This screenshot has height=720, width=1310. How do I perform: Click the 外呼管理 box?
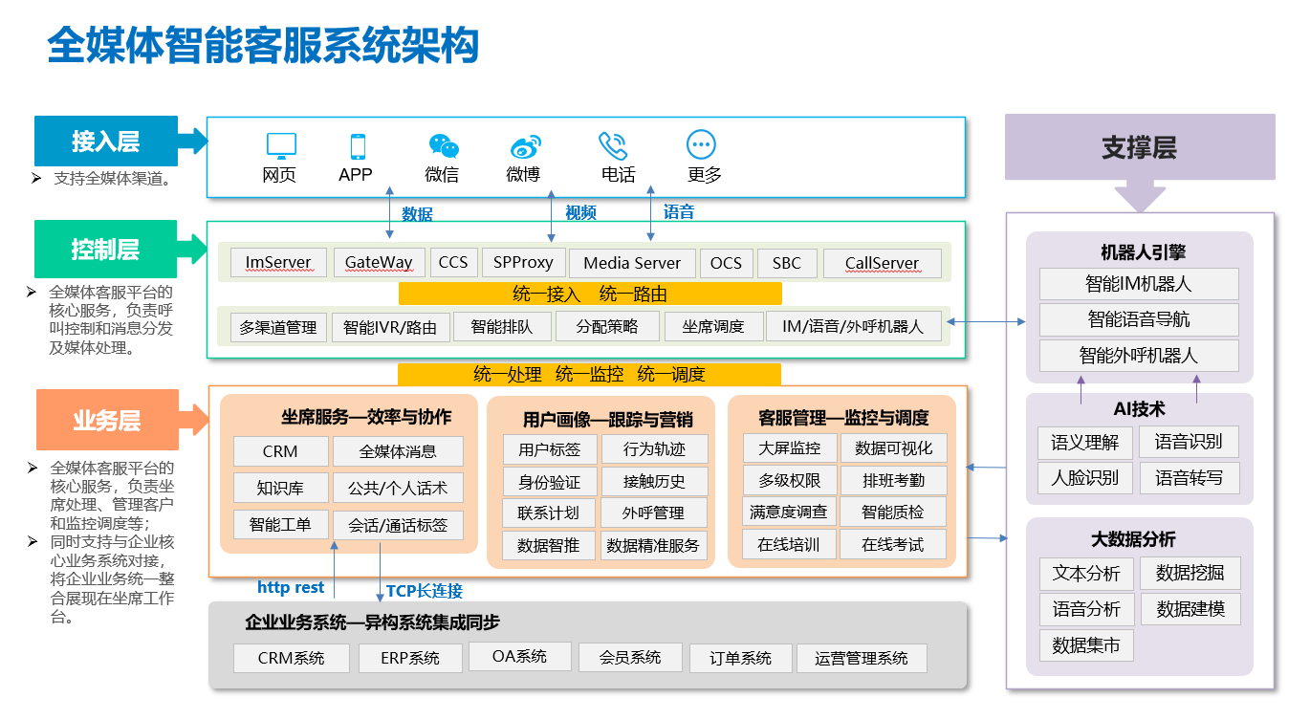click(x=655, y=513)
